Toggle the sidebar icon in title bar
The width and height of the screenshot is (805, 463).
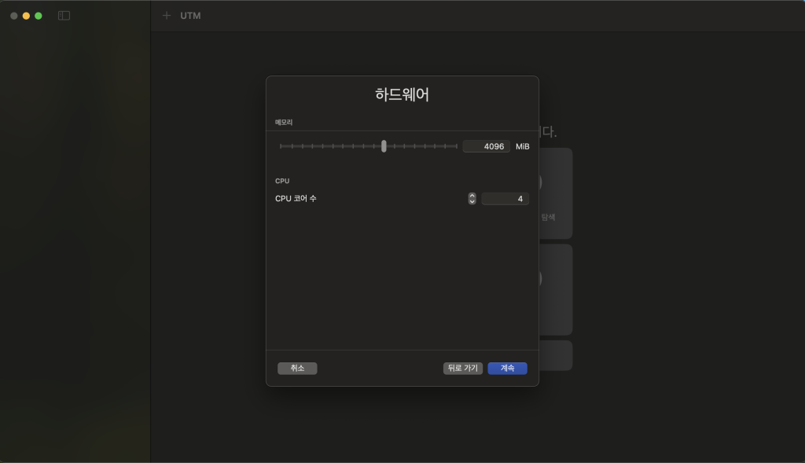pos(64,16)
